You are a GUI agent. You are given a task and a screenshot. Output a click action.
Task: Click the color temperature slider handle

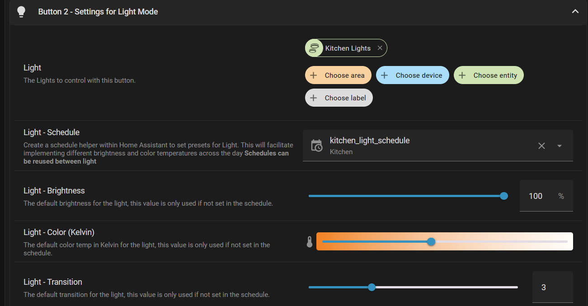pyautogui.click(x=431, y=242)
